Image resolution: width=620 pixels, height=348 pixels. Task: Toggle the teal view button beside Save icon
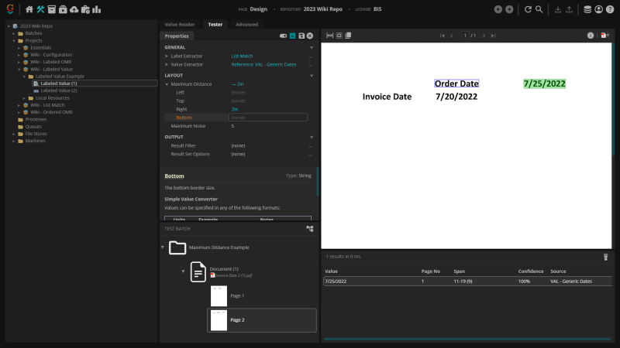pos(292,36)
